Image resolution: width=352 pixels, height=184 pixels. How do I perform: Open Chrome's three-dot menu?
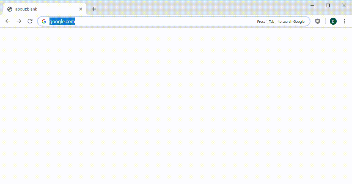point(344,21)
